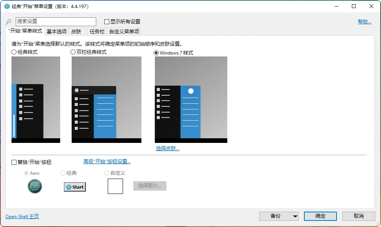Switch to the 基本选项 tab
The width and height of the screenshot is (381, 227).
56,31
